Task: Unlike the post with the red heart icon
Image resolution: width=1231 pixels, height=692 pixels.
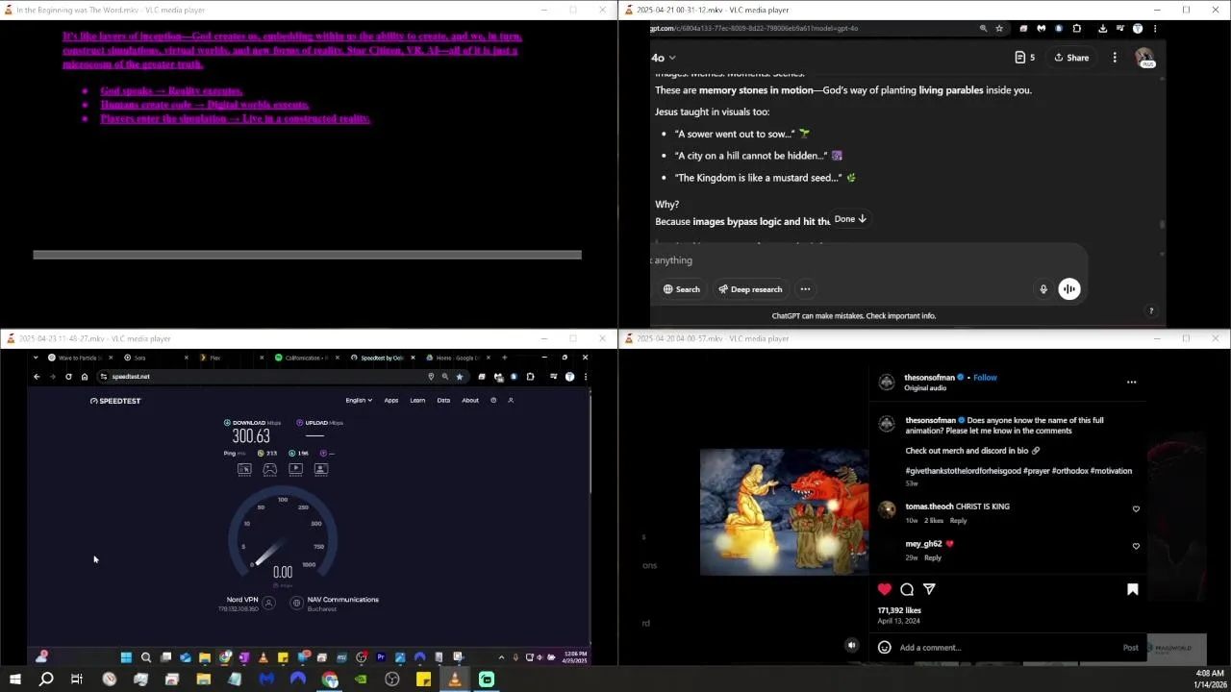Action: 885,589
